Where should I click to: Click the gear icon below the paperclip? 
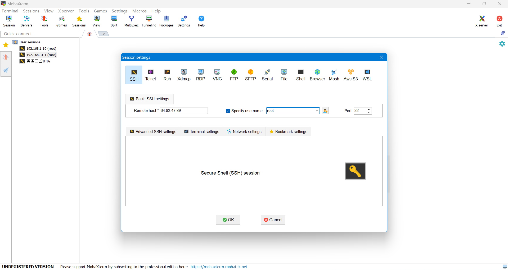[502, 44]
